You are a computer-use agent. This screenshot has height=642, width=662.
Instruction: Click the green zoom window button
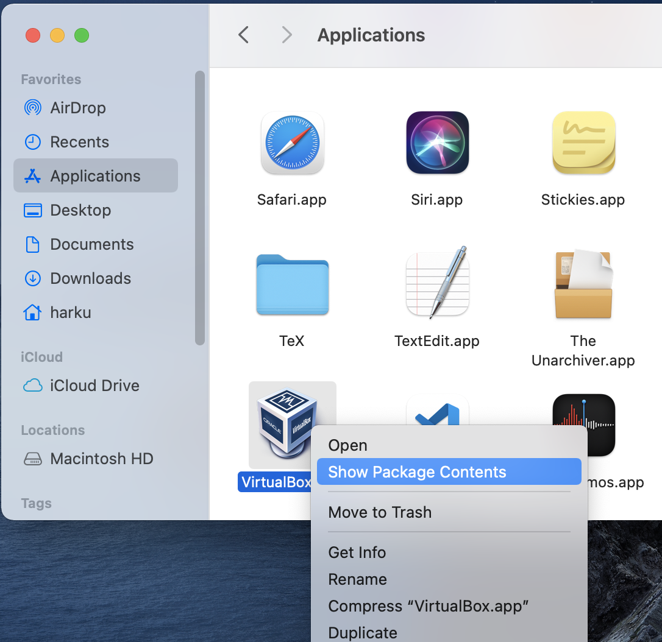point(82,35)
